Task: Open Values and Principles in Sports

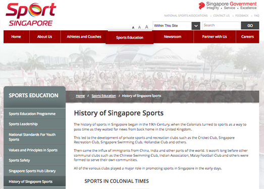Action: point(34,150)
